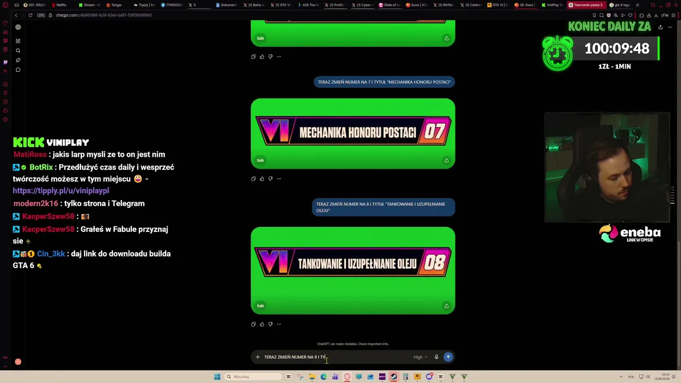
Task: Click the Cin_3kk chat username
Action: click(51, 254)
